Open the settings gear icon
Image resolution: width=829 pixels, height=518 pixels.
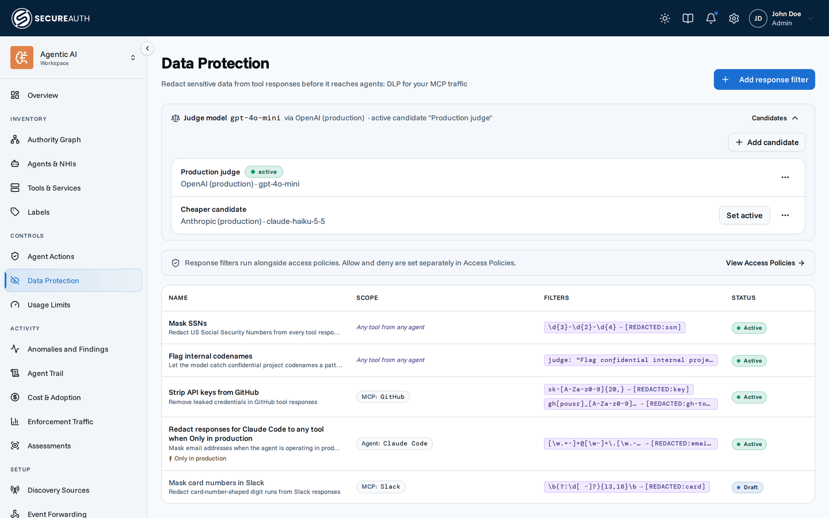pyautogui.click(x=734, y=18)
